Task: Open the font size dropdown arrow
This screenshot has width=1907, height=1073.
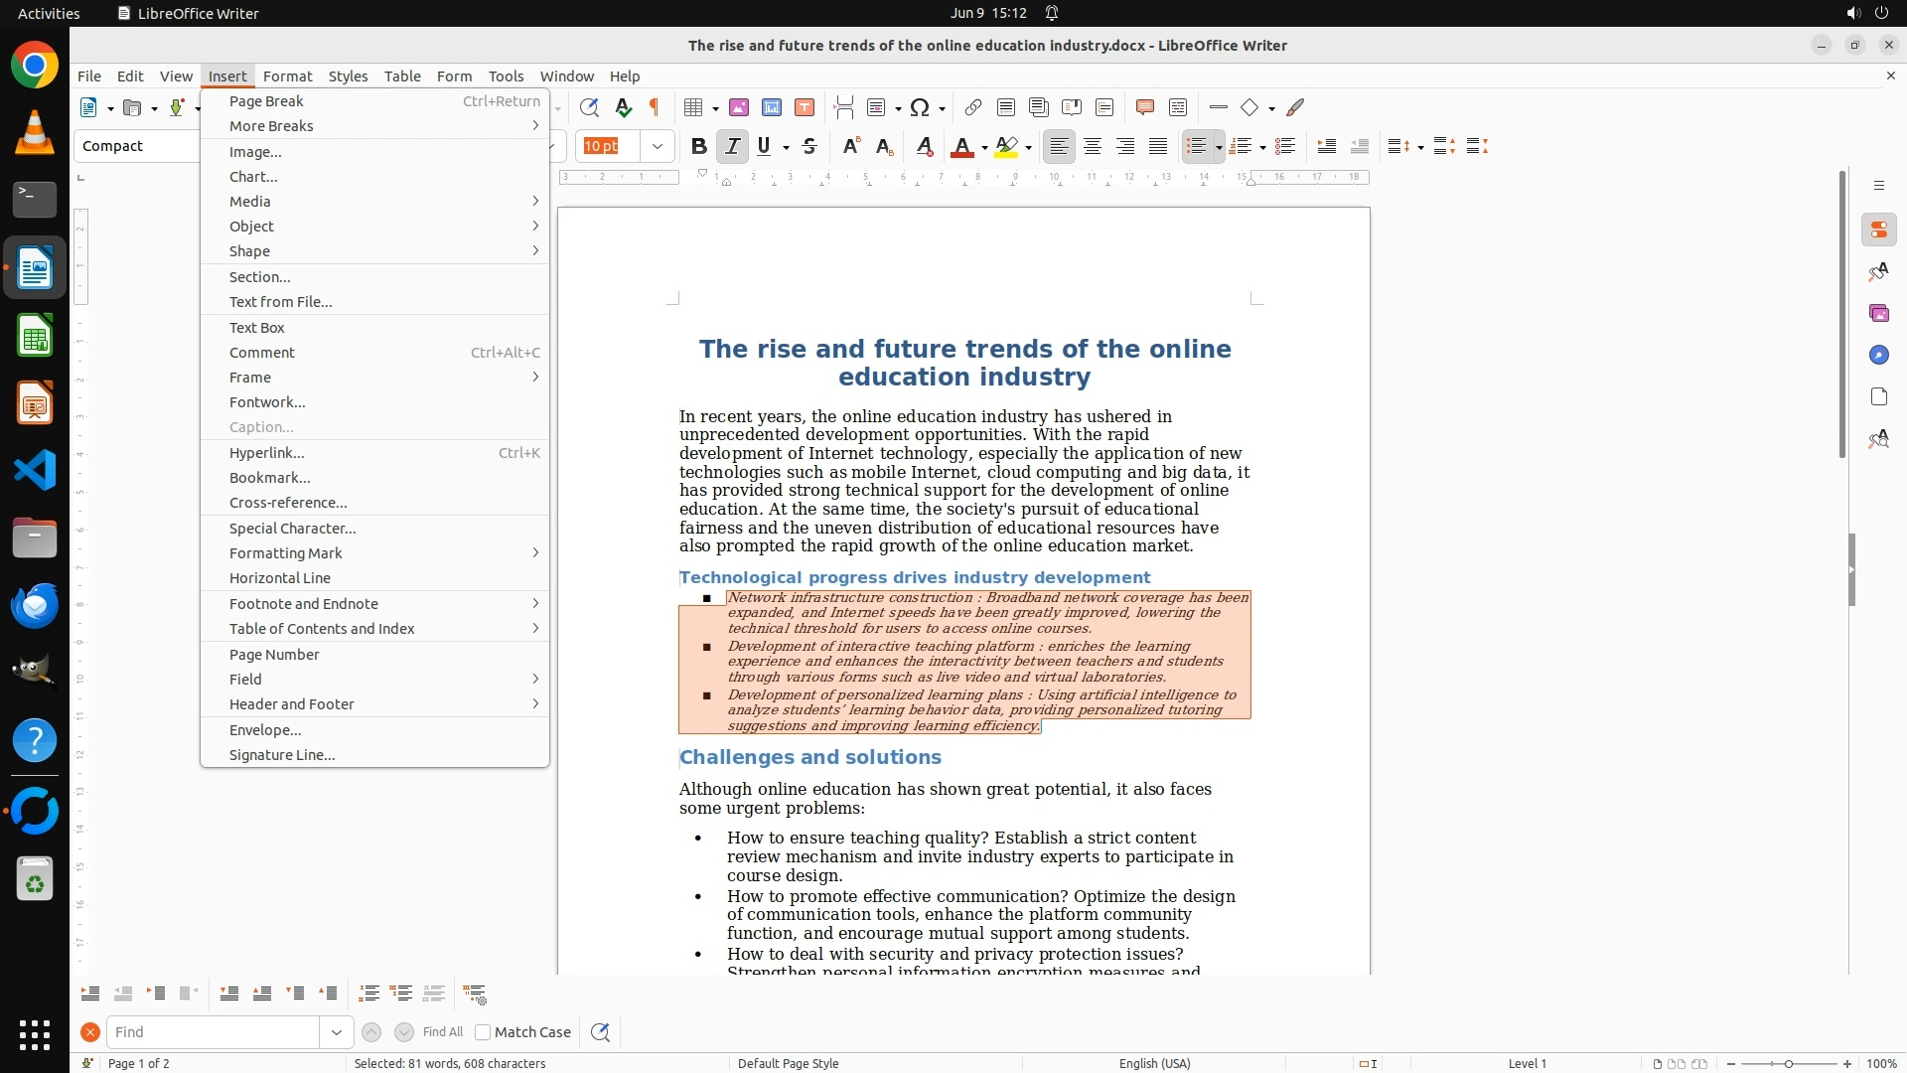Action: [658, 146]
